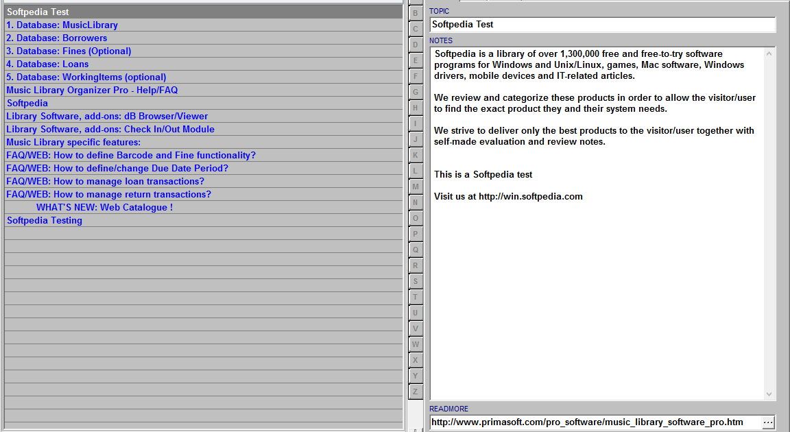
Task: Open topic 2. Database: Borrowers
Action: pyautogui.click(x=204, y=38)
